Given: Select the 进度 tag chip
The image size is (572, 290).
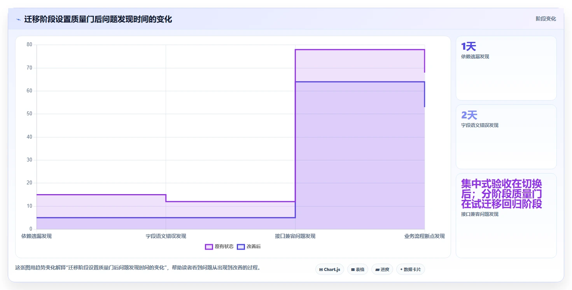Looking at the screenshot, I should pyautogui.click(x=382, y=269).
